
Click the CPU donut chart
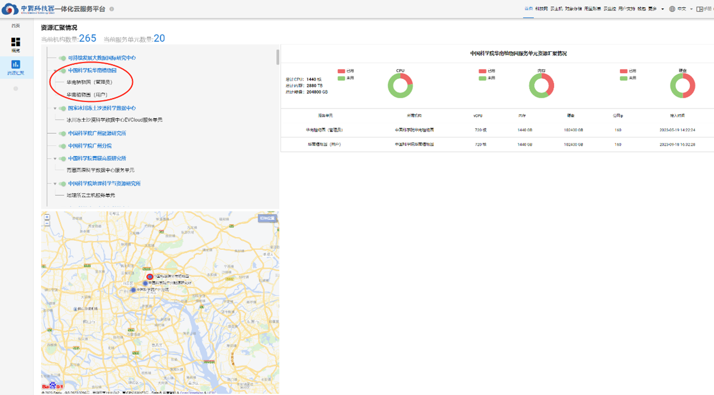(x=400, y=86)
